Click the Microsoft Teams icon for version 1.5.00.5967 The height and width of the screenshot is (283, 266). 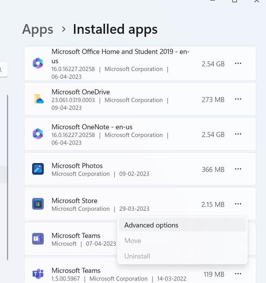(38, 274)
